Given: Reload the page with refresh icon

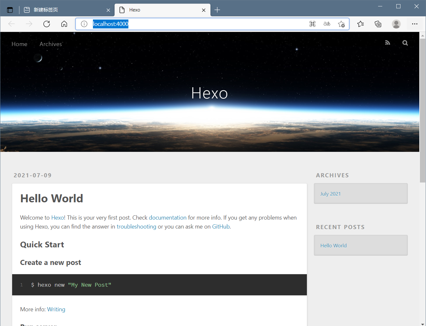Looking at the screenshot, I should click(47, 24).
